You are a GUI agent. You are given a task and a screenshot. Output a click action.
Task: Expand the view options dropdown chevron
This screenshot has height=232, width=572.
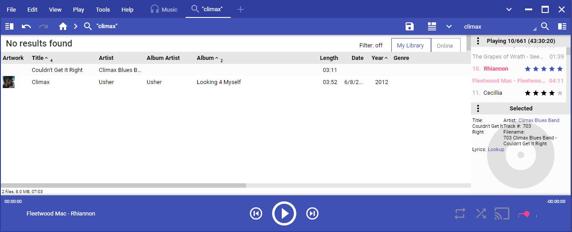[449, 26]
